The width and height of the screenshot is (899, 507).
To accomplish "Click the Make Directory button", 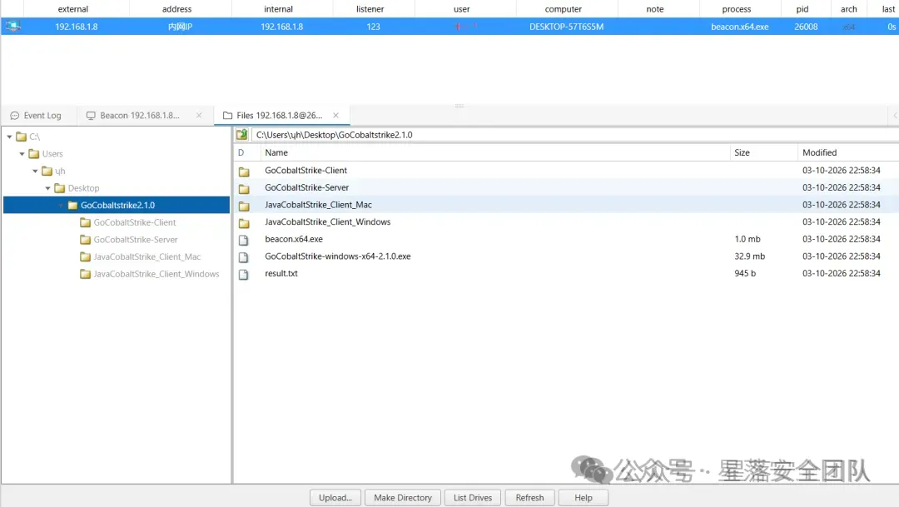I will (403, 498).
